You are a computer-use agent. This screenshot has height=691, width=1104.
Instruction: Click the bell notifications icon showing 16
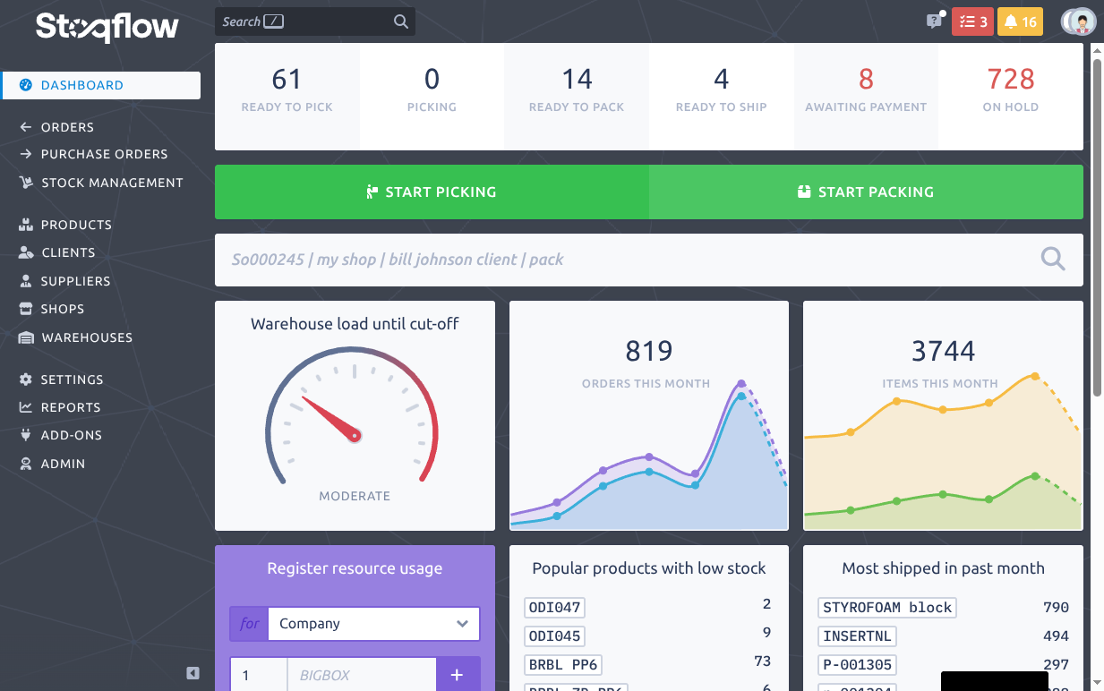[x=1020, y=21]
